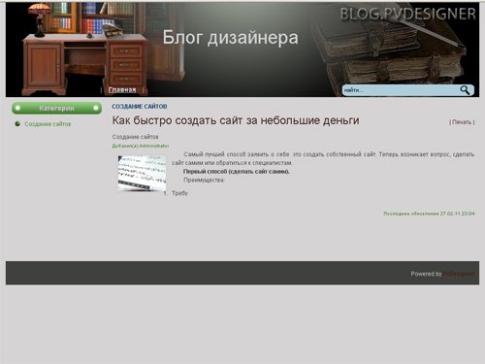
Task: Click the Блог дизайнера header title
Action: (230, 38)
